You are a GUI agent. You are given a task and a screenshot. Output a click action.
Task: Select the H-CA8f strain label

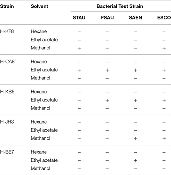[x=8, y=61]
